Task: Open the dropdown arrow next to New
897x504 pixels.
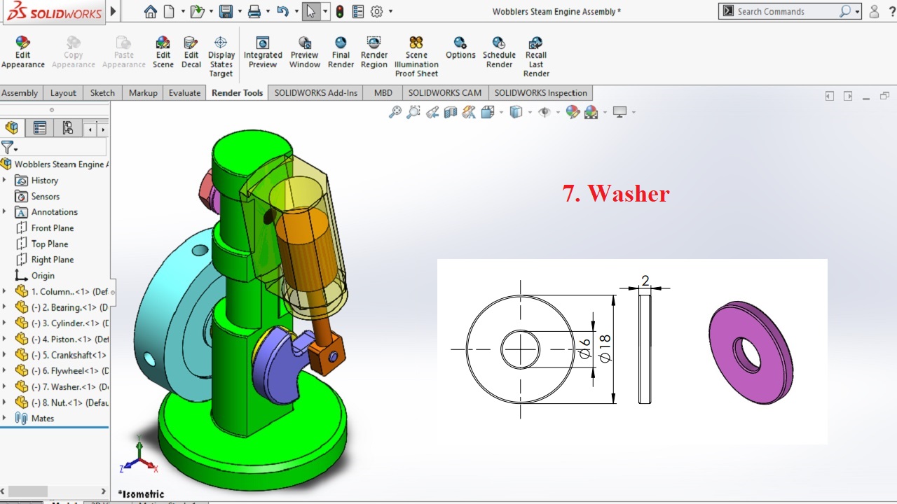Action: click(183, 11)
